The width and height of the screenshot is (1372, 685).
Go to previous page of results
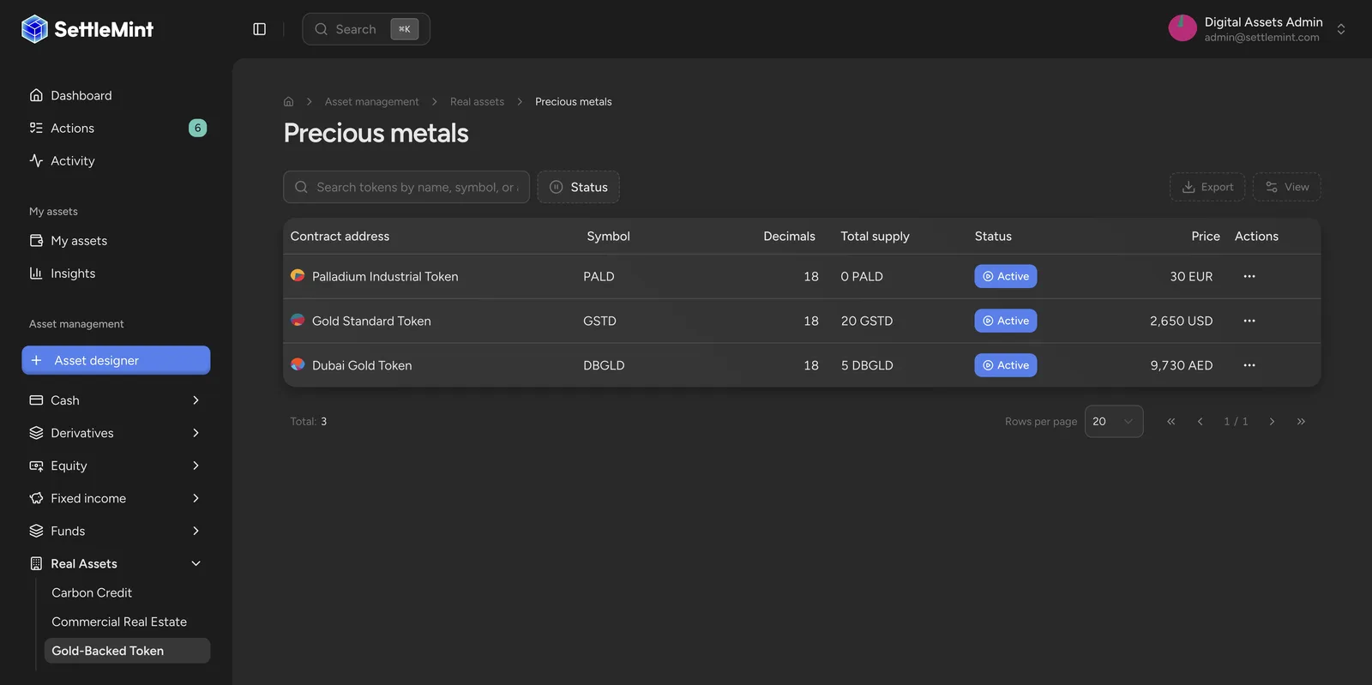1200,422
